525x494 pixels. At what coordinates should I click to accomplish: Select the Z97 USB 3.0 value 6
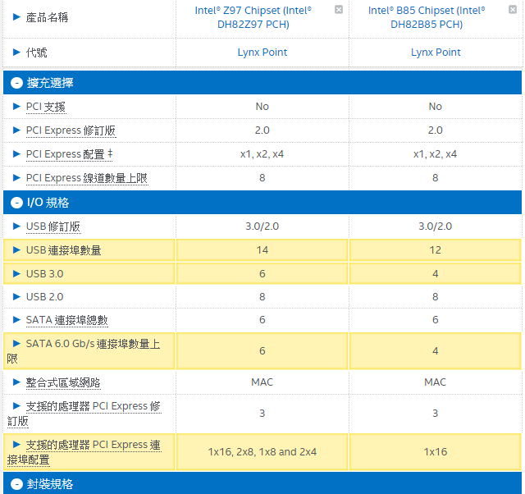click(262, 273)
